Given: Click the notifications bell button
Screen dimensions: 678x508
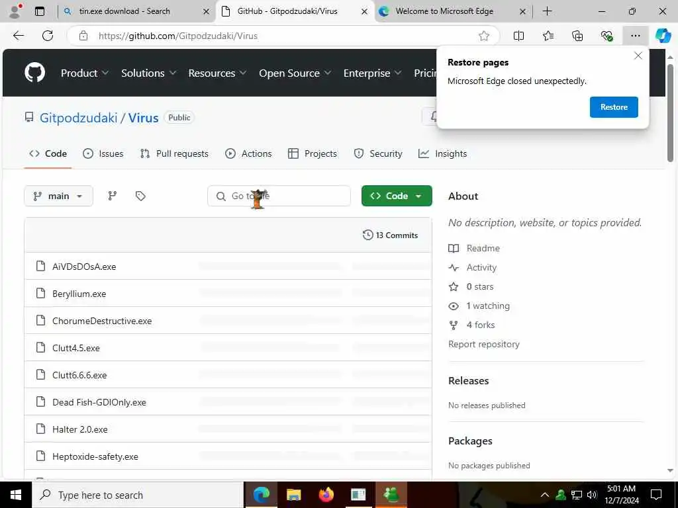Looking at the screenshot, I should (x=432, y=116).
